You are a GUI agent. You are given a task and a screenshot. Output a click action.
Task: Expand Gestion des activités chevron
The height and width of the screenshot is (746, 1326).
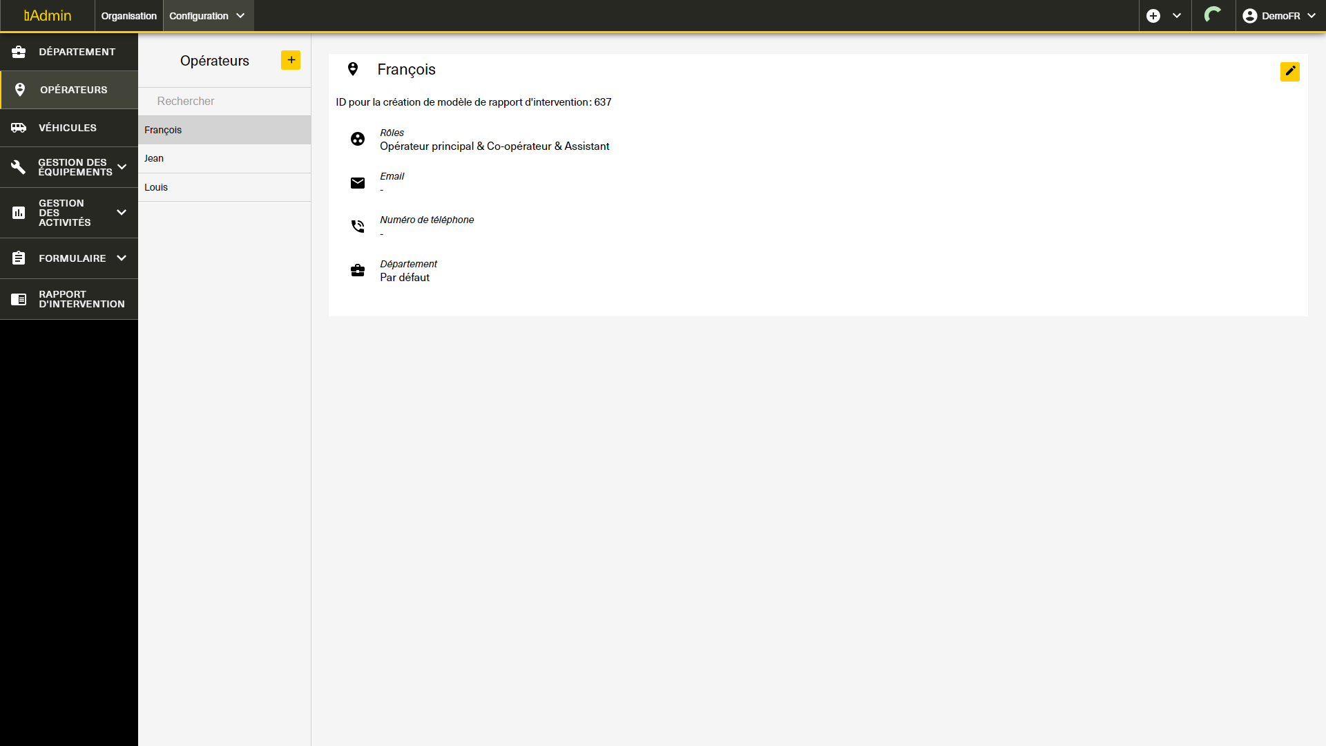tap(122, 213)
